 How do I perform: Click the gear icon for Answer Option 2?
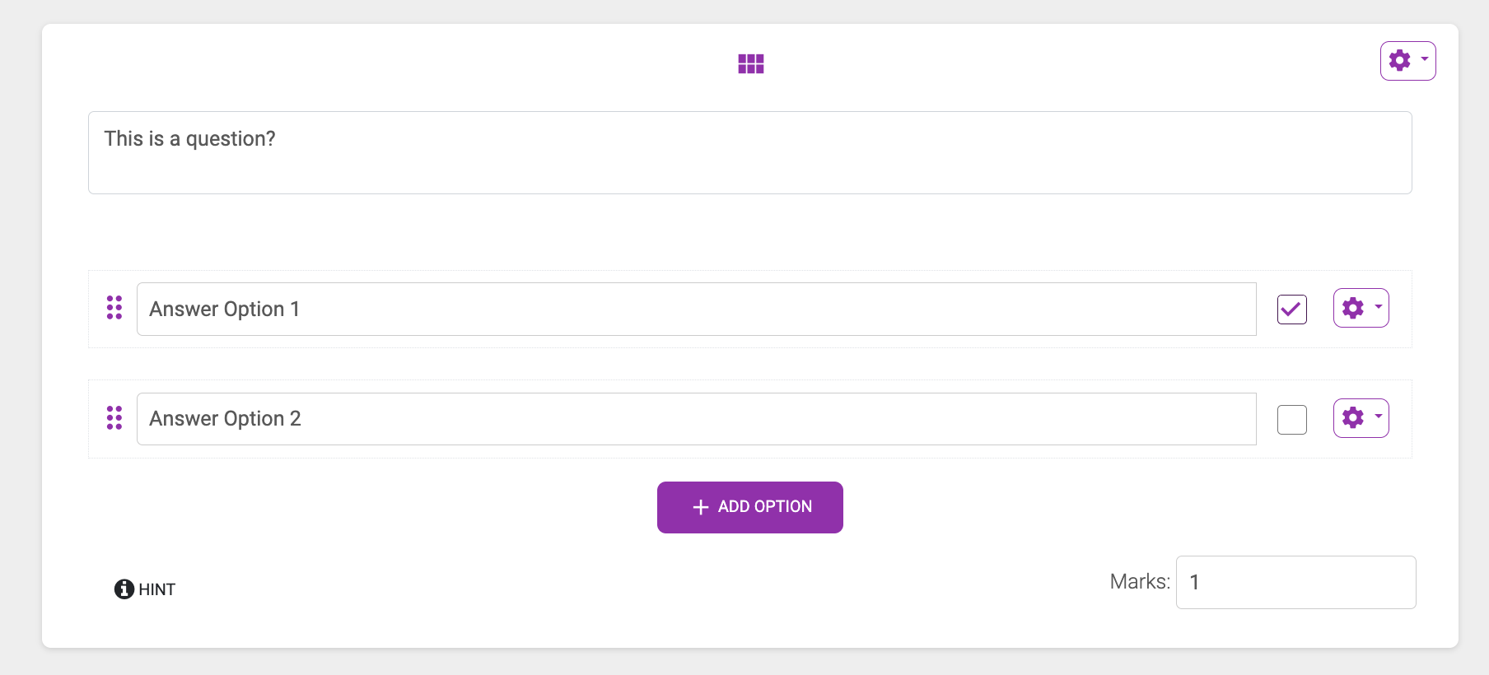[1352, 418]
